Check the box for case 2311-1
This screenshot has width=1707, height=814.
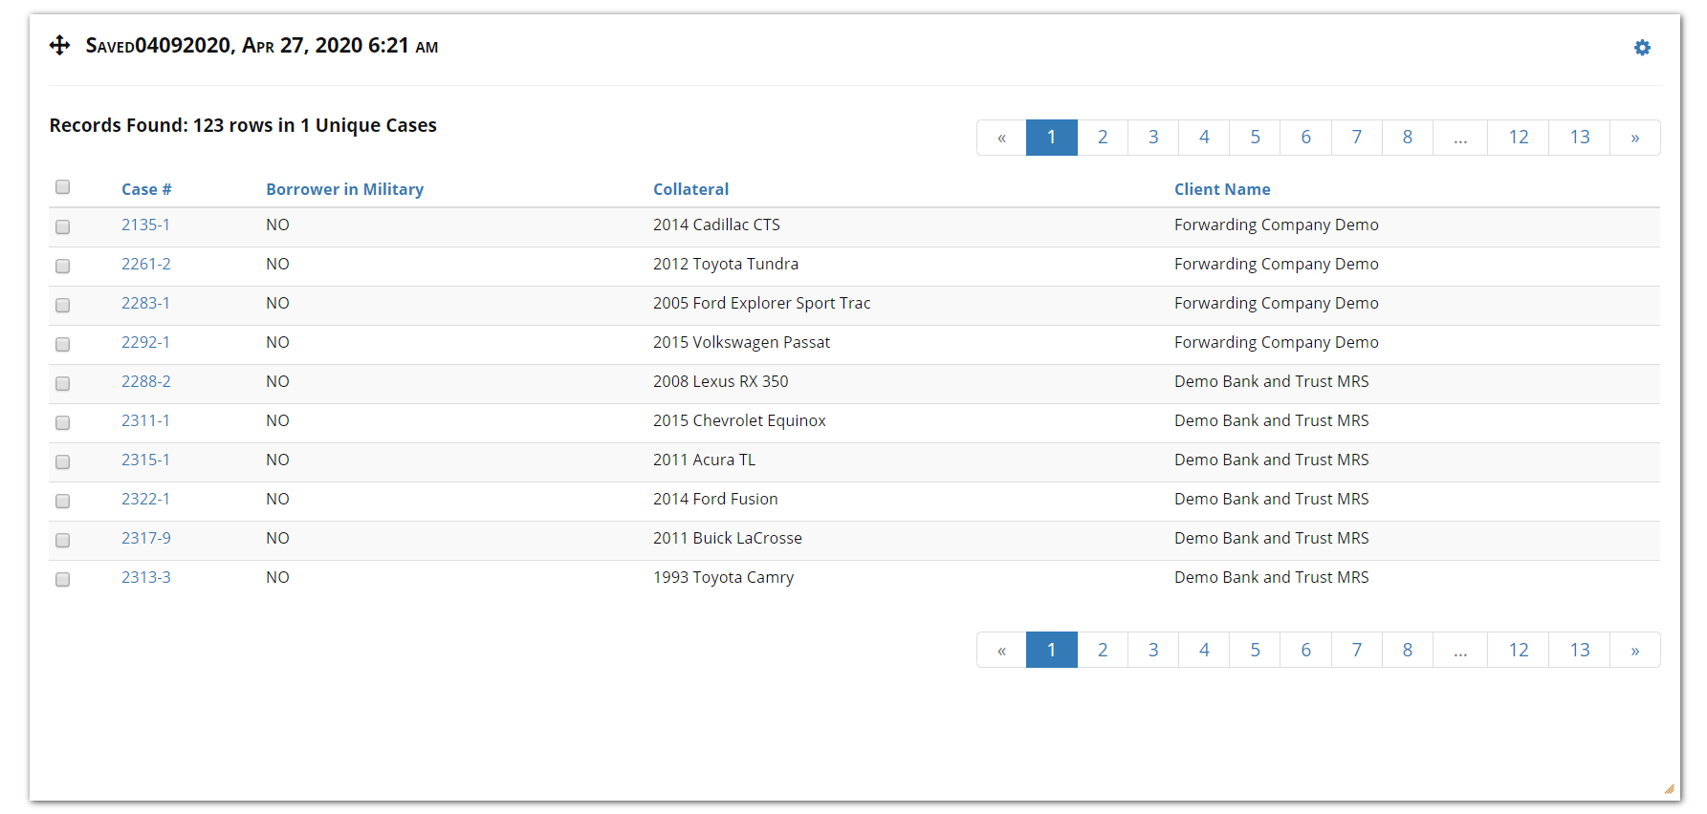click(x=63, y=422)
